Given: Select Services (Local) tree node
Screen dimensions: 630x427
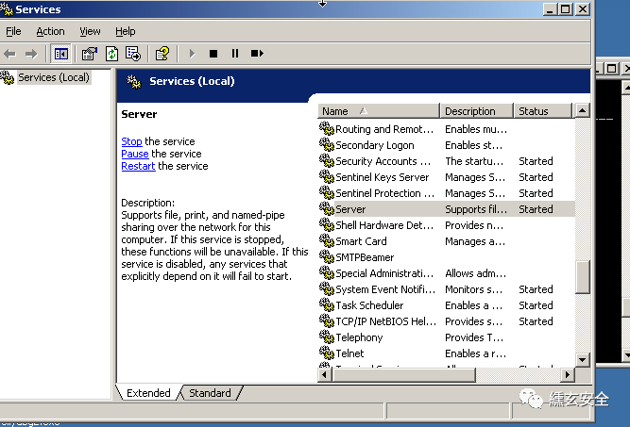Looking at the screenshot, I should [x=54, y=77].
